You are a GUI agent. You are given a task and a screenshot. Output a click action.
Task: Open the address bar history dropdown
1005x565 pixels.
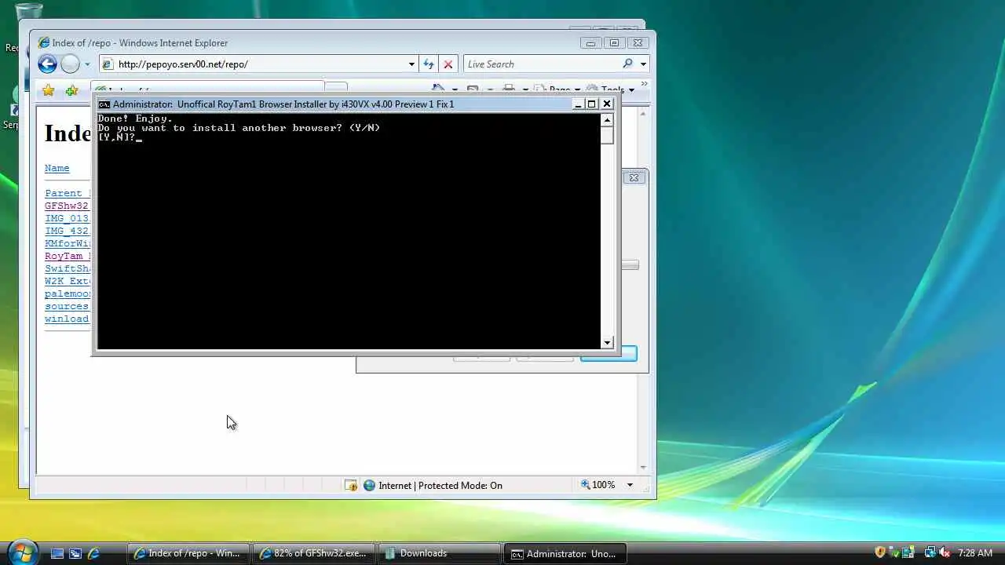click(411, 64)
